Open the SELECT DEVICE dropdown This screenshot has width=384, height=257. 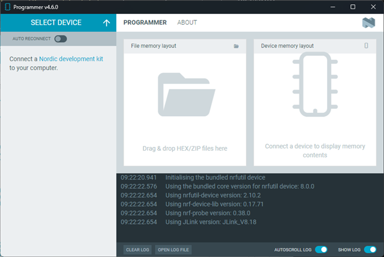58,23
